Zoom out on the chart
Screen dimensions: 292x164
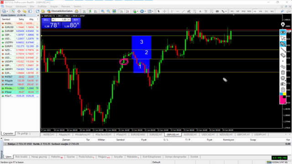109,11
